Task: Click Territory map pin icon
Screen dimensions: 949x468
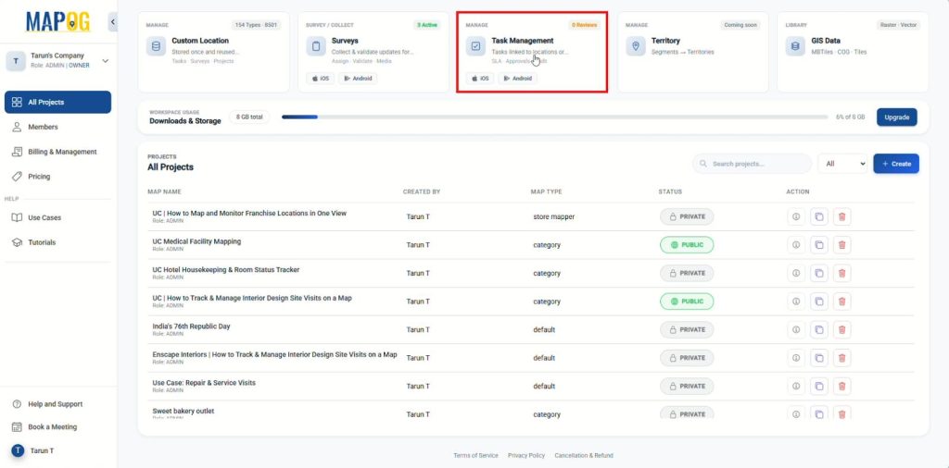Action: point(636,46)
